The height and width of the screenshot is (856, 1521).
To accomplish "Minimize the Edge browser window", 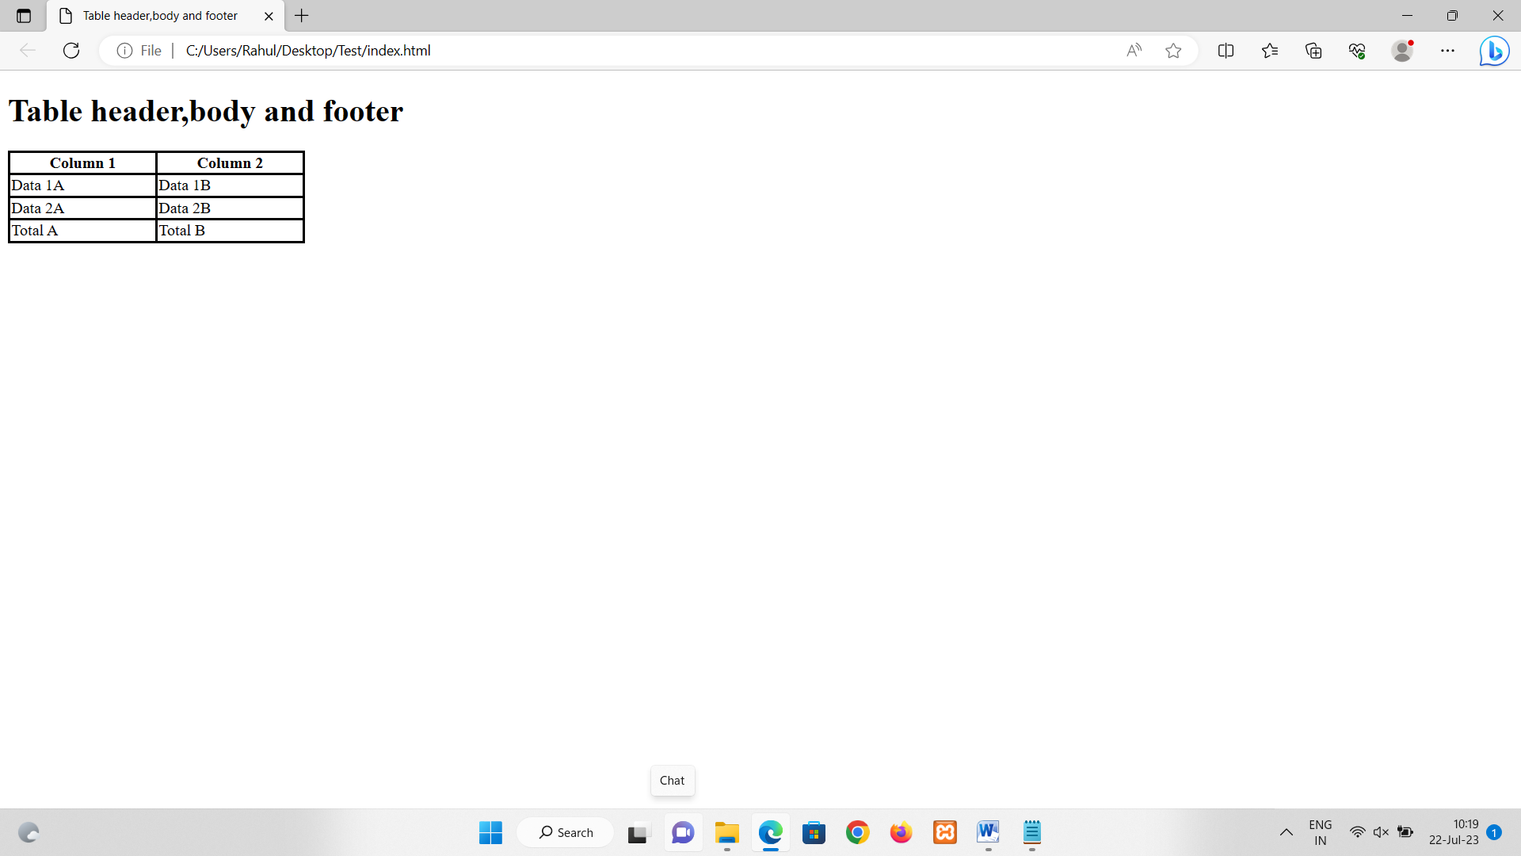I will coord(1407,16).
